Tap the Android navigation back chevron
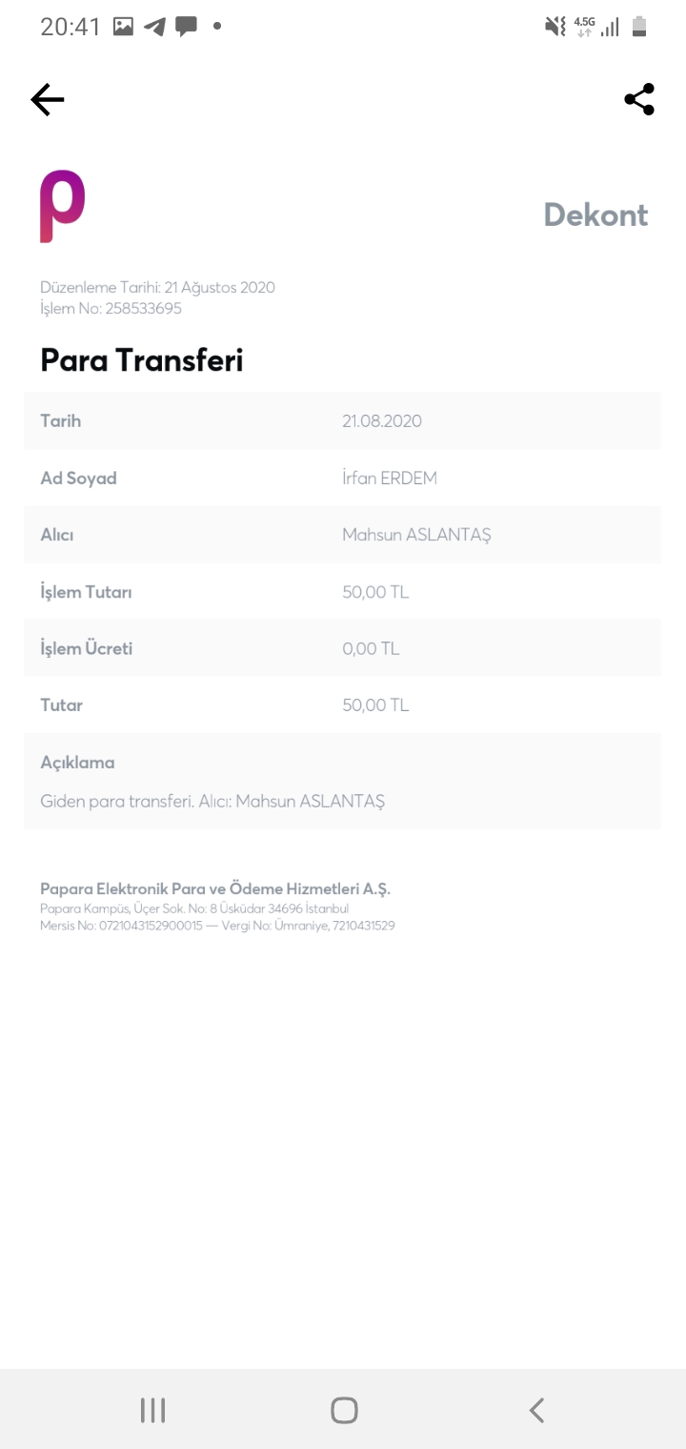The image size is (686, 1449). point(536,1410)
